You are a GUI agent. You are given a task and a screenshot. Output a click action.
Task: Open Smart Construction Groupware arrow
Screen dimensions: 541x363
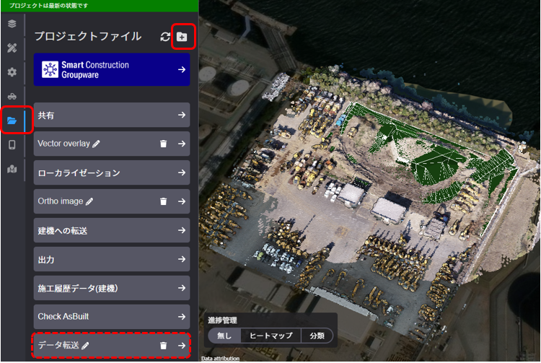(x=182, y=69)
